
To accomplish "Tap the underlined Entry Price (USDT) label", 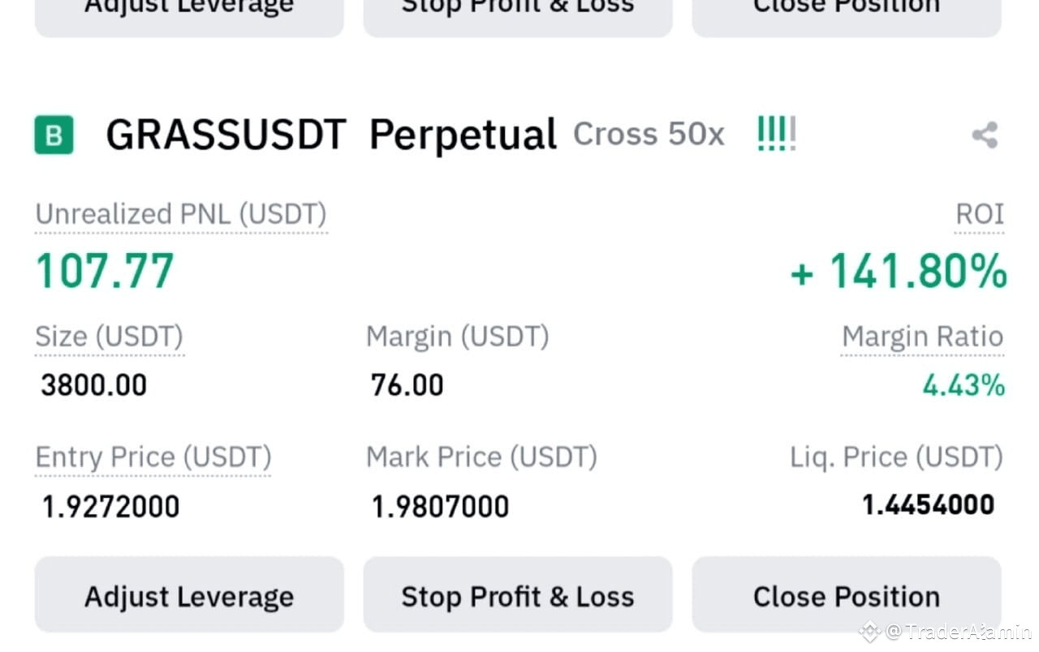I will 153,457.
